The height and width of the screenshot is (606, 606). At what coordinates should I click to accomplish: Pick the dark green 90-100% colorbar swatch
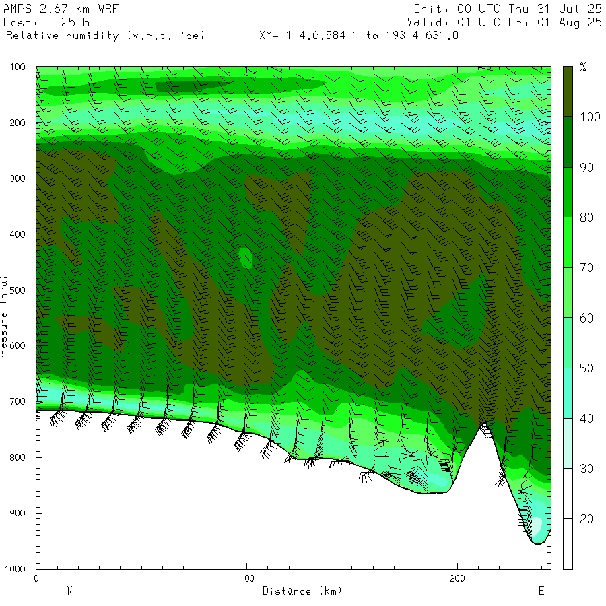pos(568,142)
